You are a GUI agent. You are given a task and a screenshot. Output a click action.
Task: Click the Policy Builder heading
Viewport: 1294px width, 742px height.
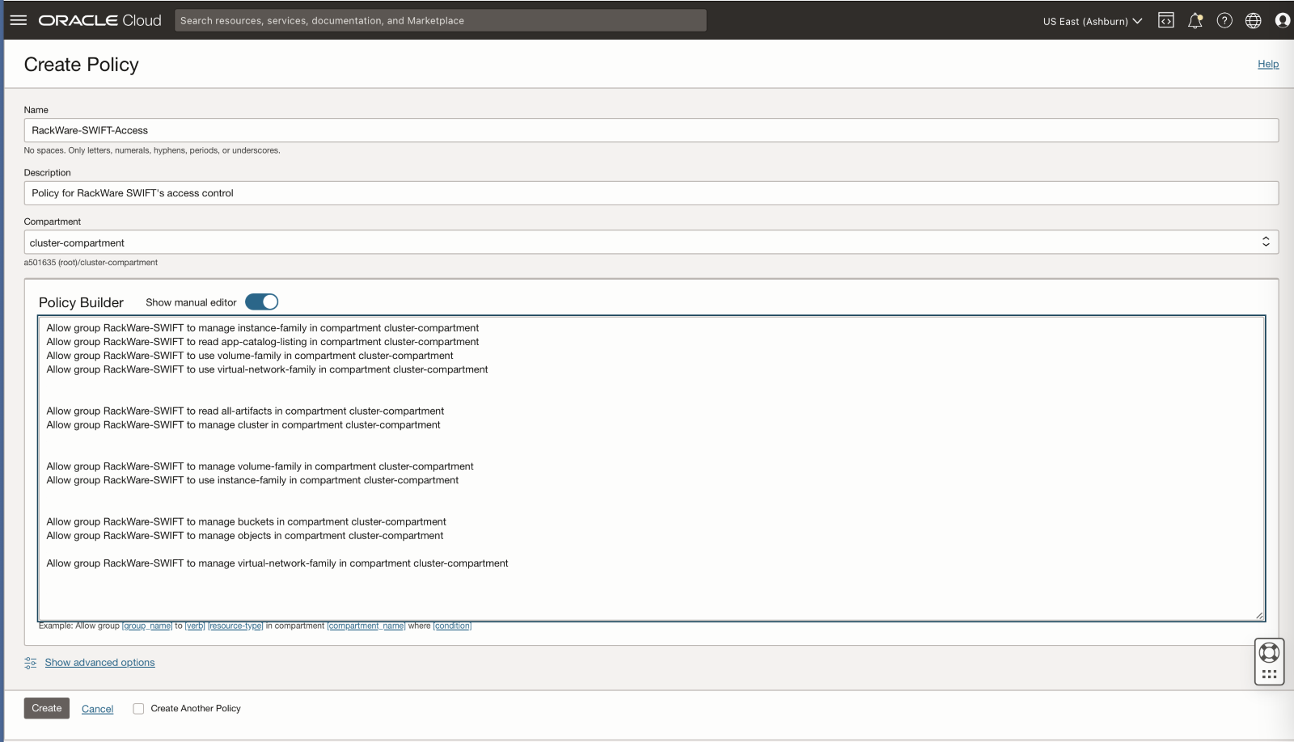click(81, 302)
